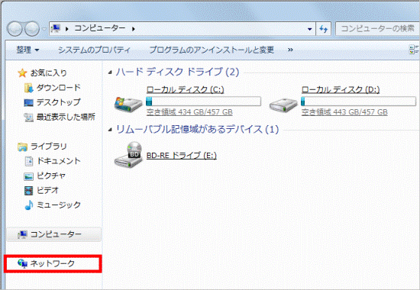Image resolution: width=420 pixels, height=290 pixels.
Task: Open the ドキュメント library
Action: pos(58,161)
